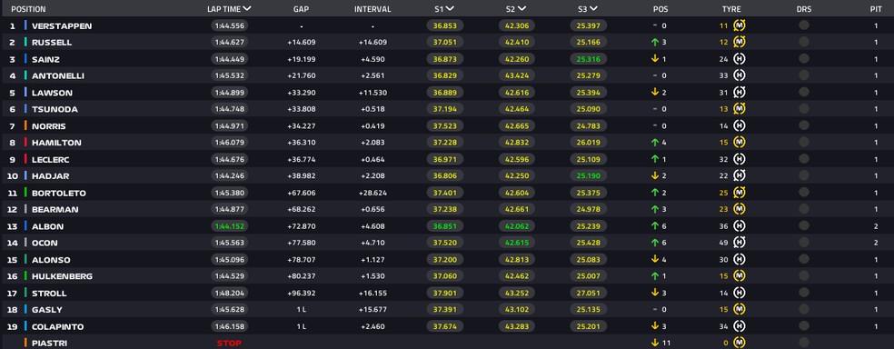The width and height of the screenshot is (894, 349).
Task: Select driver HAMILTON
Action: coord(56,143)
